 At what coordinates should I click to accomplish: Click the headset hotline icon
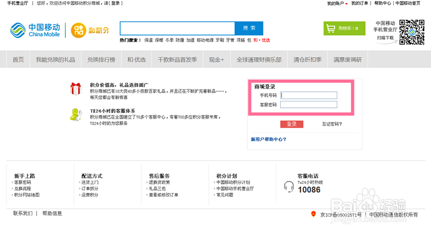tap(289, 187)
